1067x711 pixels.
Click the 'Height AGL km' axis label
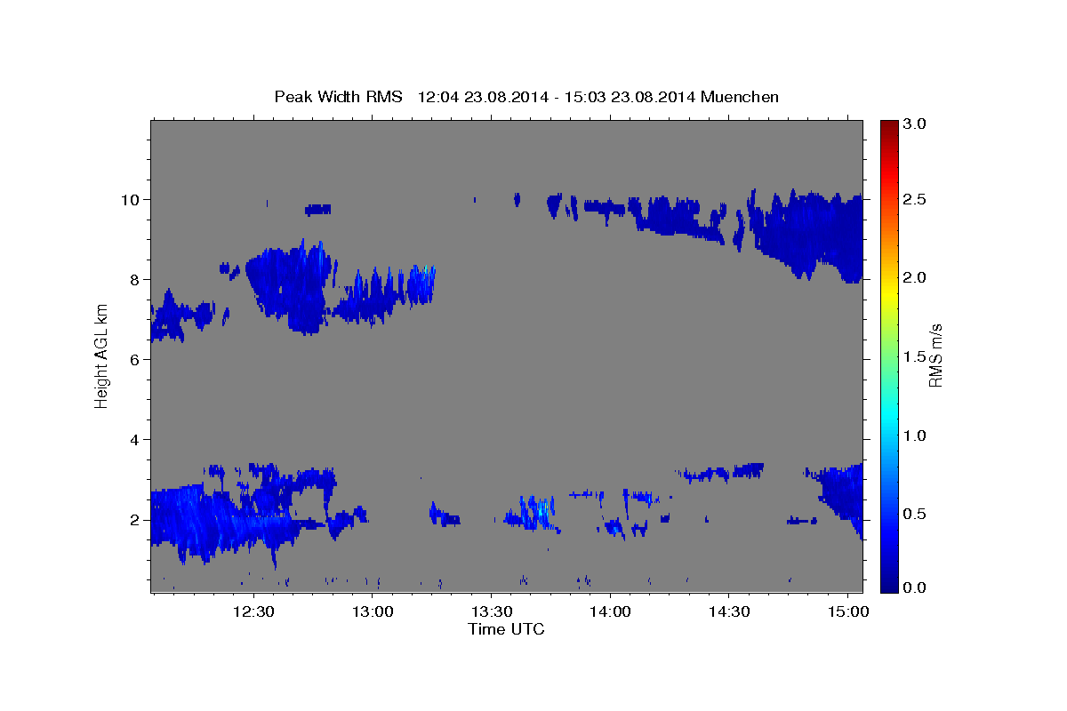tap(101, 356)
